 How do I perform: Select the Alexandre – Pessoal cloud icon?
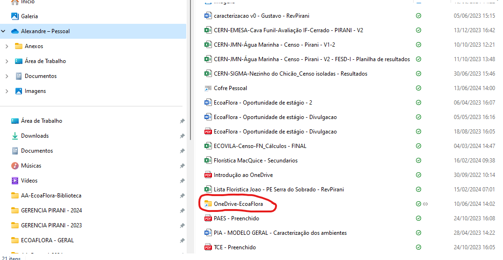[15, 31]
